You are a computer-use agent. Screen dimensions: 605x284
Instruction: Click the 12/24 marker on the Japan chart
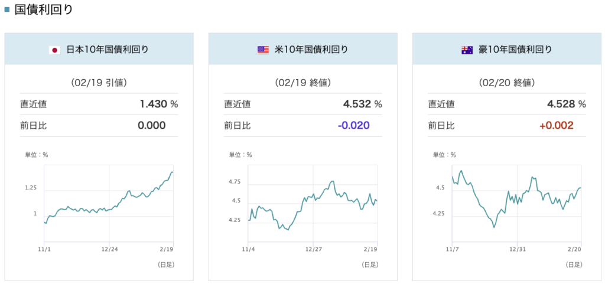coord(109,249)
